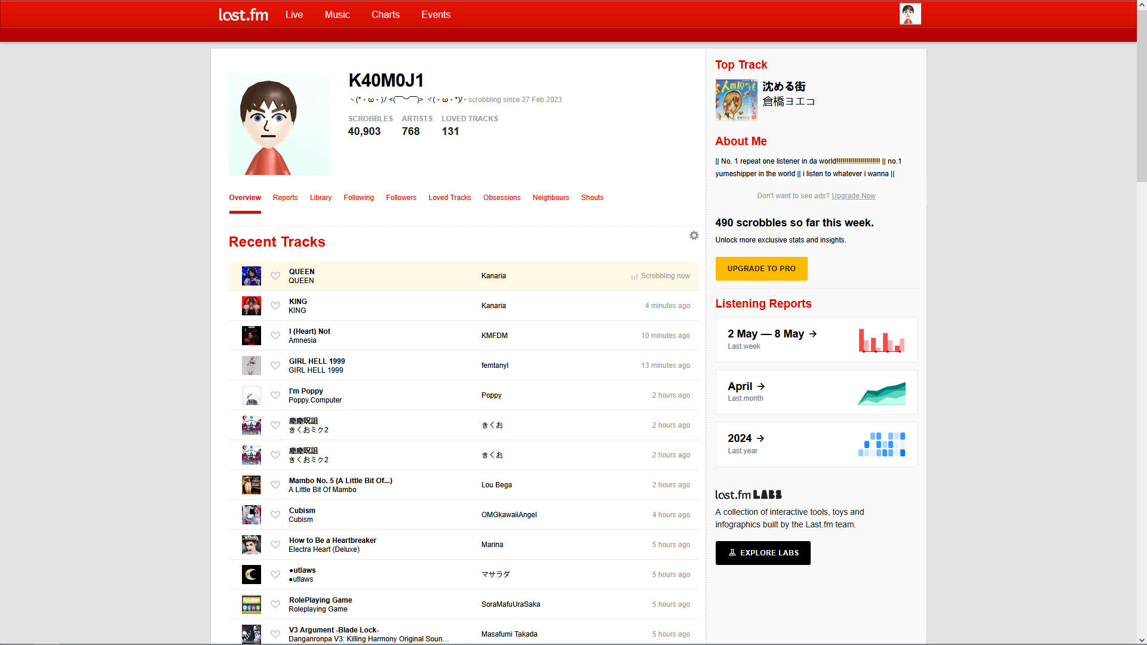The width and height of the screenshot is (1147, 645).
Task: Open the Last.fm logo home link
Action: tap(243, 14)
